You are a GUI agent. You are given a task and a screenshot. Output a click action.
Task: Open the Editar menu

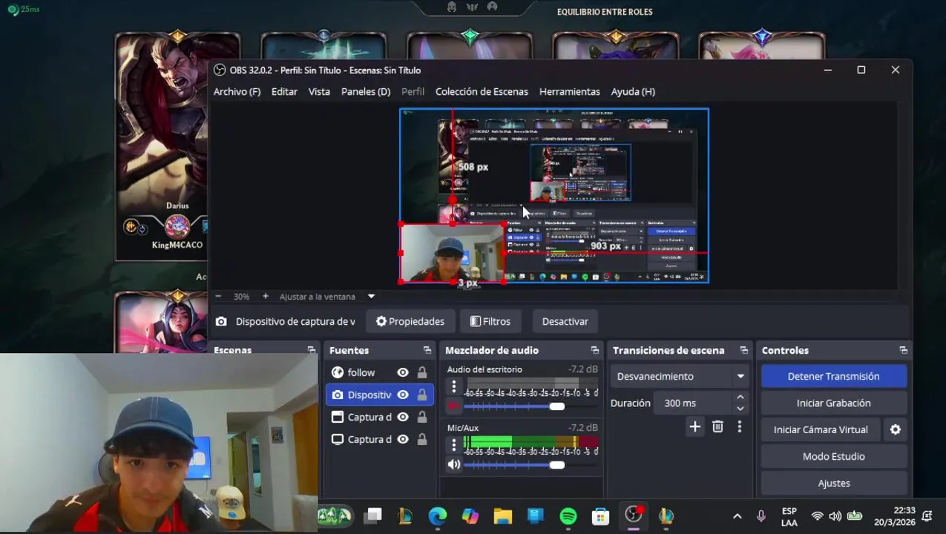tap(284, 91)
